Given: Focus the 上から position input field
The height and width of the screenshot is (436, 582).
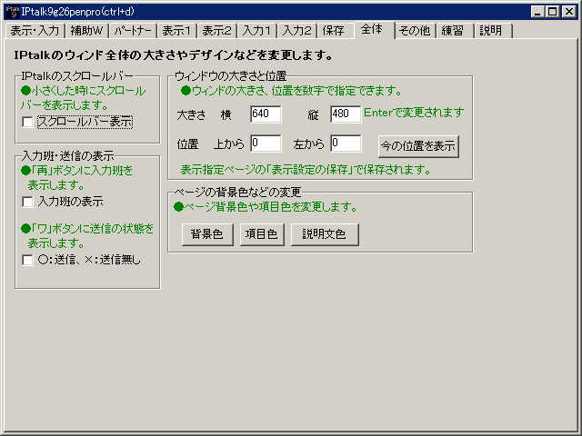Looking at the screenshot, I should tap(266, 144).
